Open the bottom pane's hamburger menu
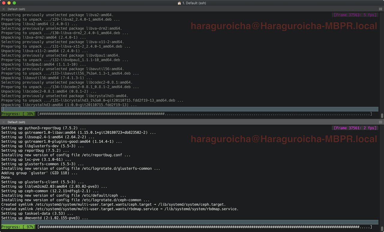This screenshot has width=384, height=232. click(x=380, y=122)
